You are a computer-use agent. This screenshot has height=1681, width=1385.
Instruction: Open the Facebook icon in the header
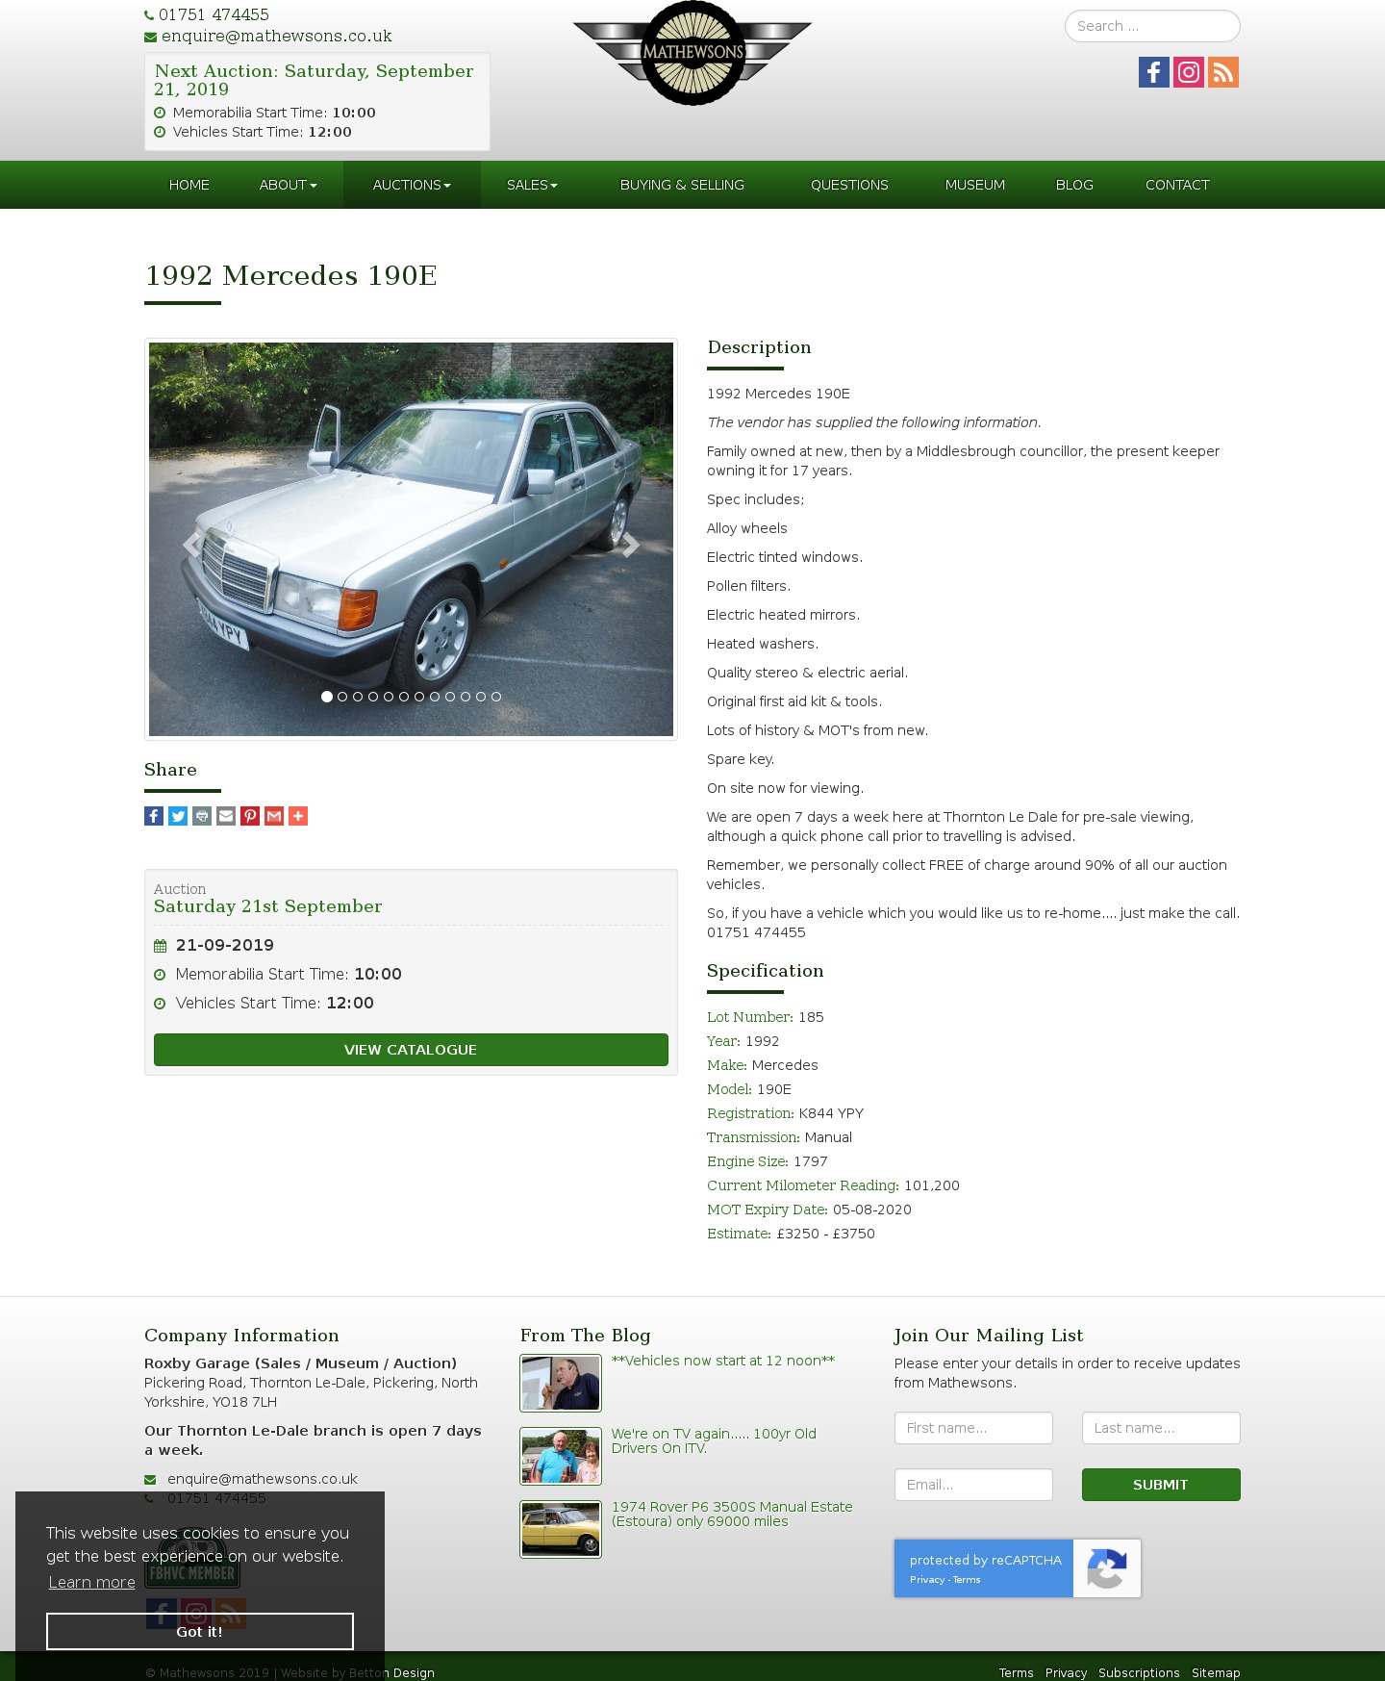point(1154,72)
